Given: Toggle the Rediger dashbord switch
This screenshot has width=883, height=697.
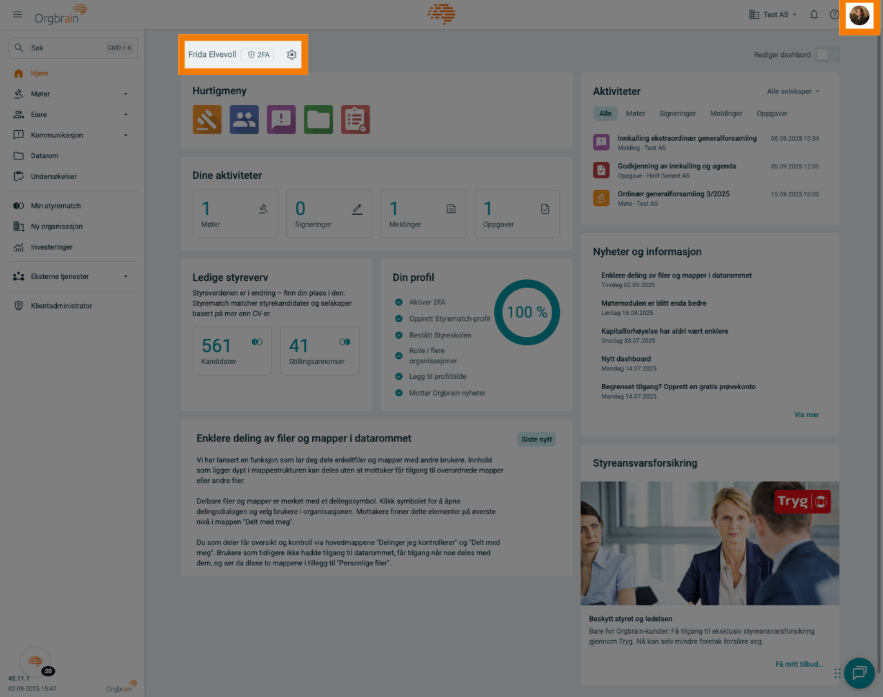Looking at the screenshot, I should click(x=827, y=55).
